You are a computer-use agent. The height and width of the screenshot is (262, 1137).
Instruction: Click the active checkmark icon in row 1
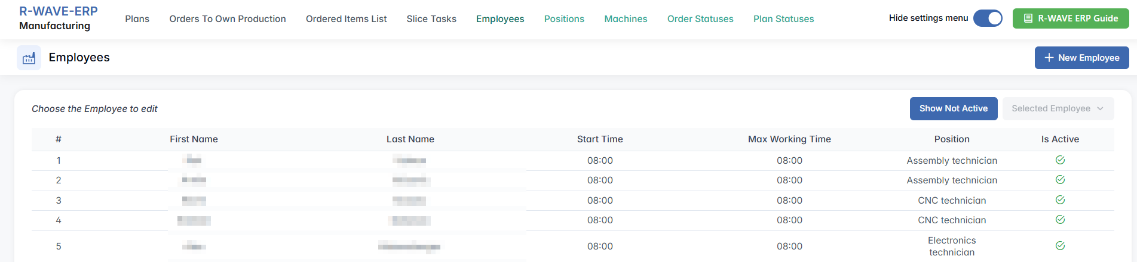(x=1060, y=160)
